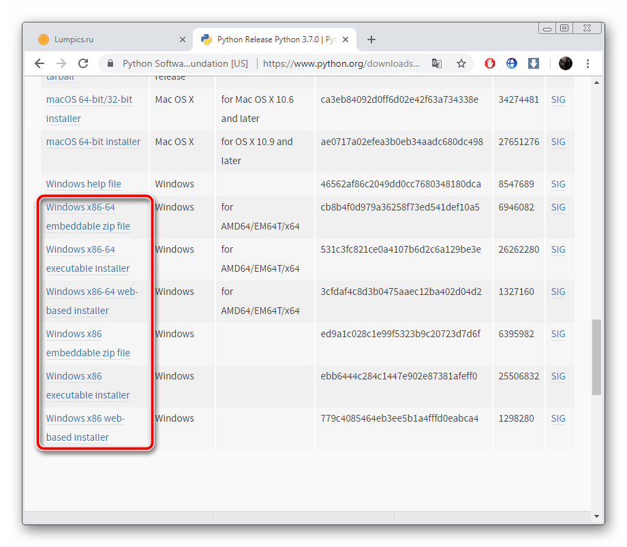Open SIG link for Windows x86 web-based installer
This screenshot has height=547, width=627.
pyautogui.click(x=558, y=418)
